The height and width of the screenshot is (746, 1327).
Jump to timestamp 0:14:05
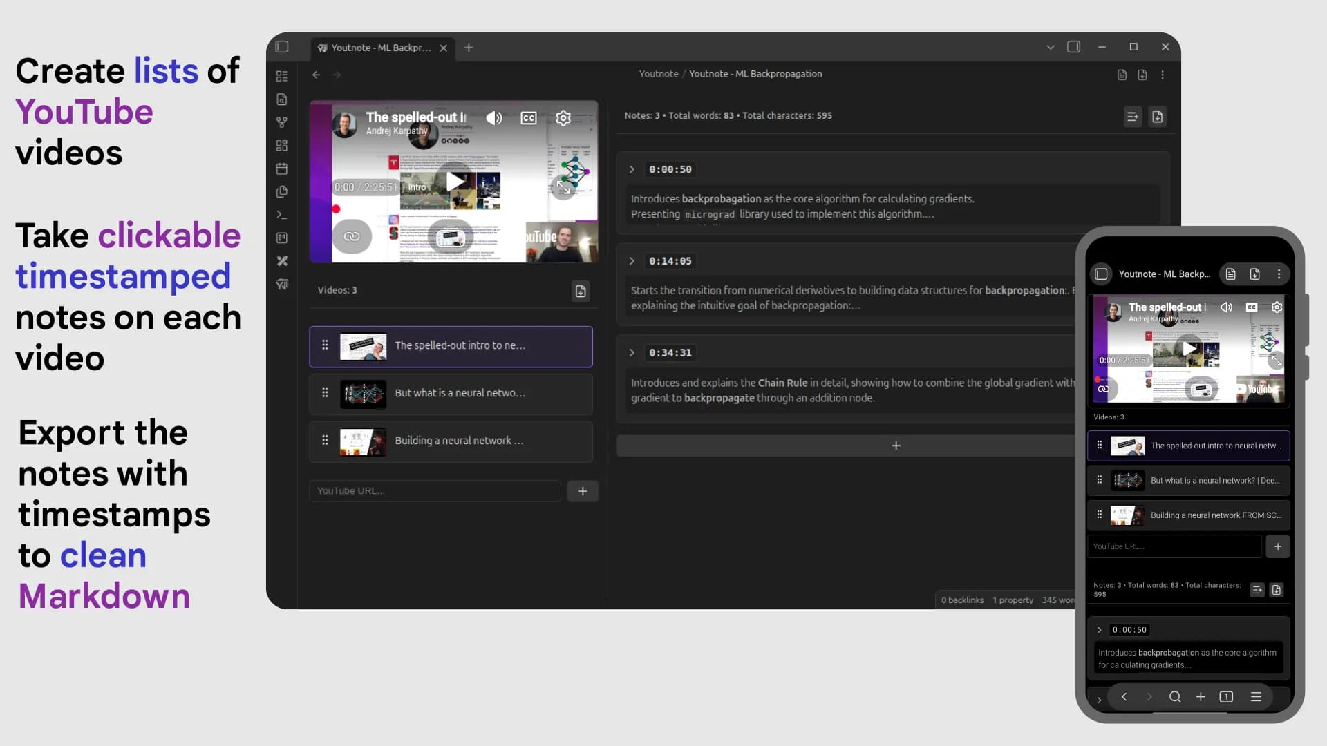670,261
